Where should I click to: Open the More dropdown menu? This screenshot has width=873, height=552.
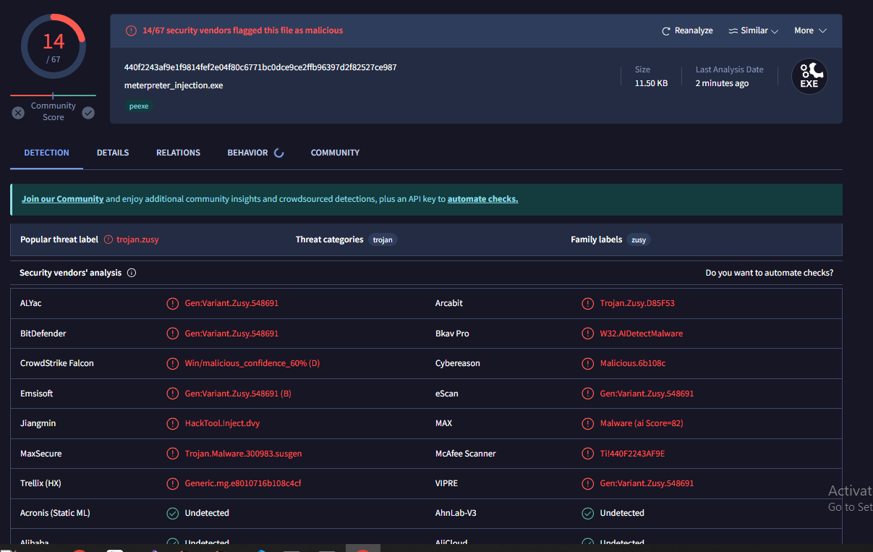[810, 30]
